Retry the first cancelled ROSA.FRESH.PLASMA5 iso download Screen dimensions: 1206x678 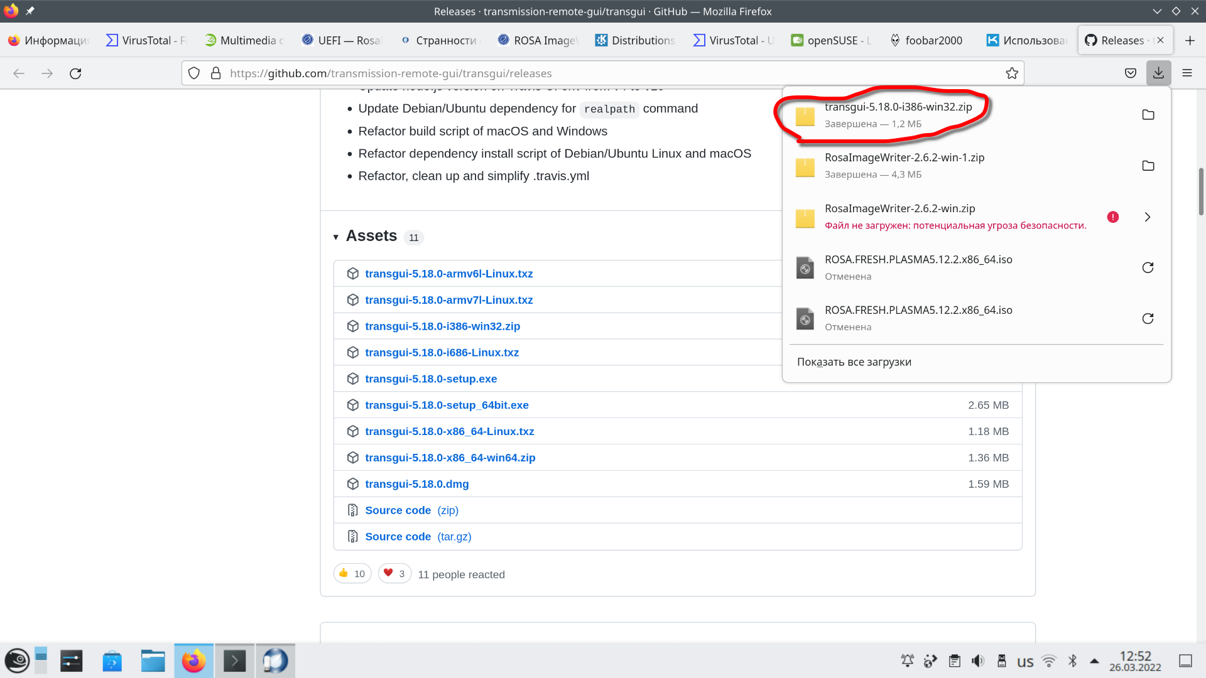(x=1148, y=267)
